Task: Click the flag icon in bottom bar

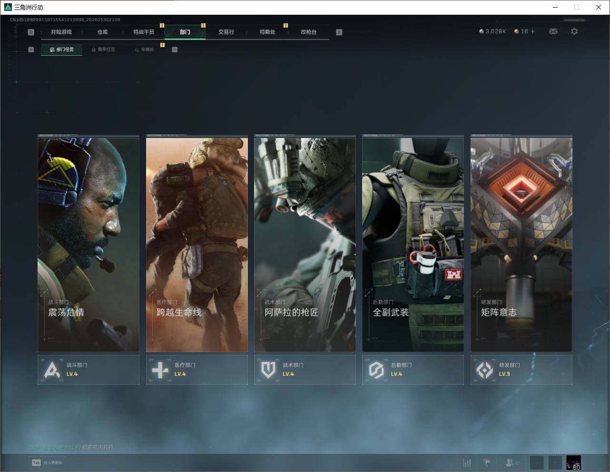Action: pyautogui.click(x=487, y=462)
